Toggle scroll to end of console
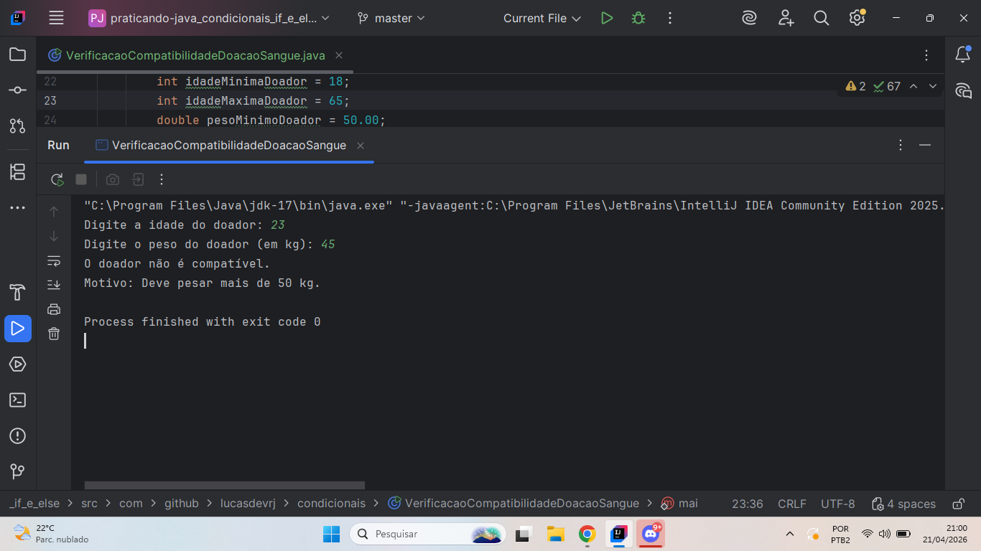This screenshot has width=981, height=551. pos(54,285)
